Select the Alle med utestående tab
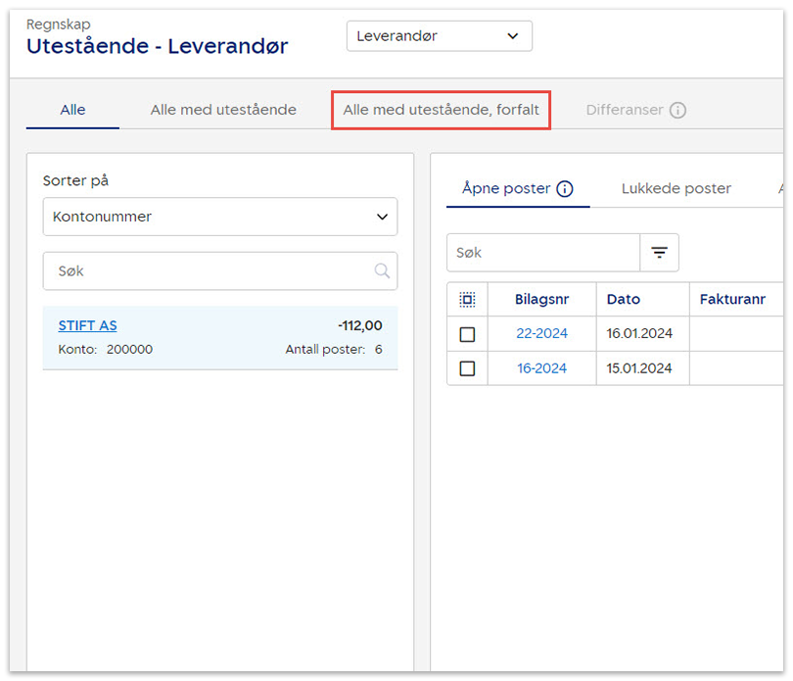Screen dimensions: 793x681 [223, 110]
